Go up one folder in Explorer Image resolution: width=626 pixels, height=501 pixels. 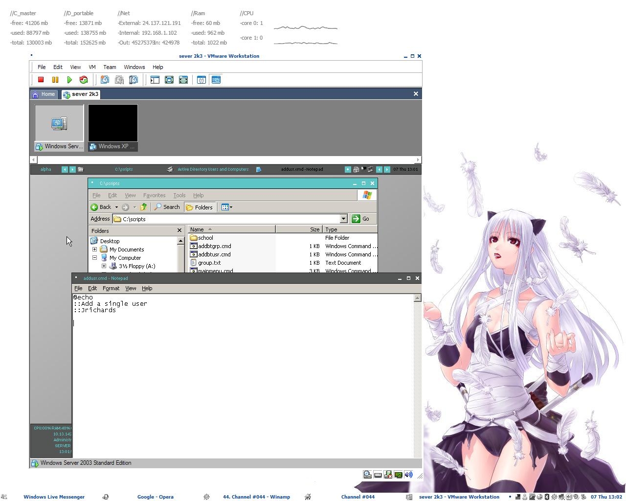(x=143, y=207)
